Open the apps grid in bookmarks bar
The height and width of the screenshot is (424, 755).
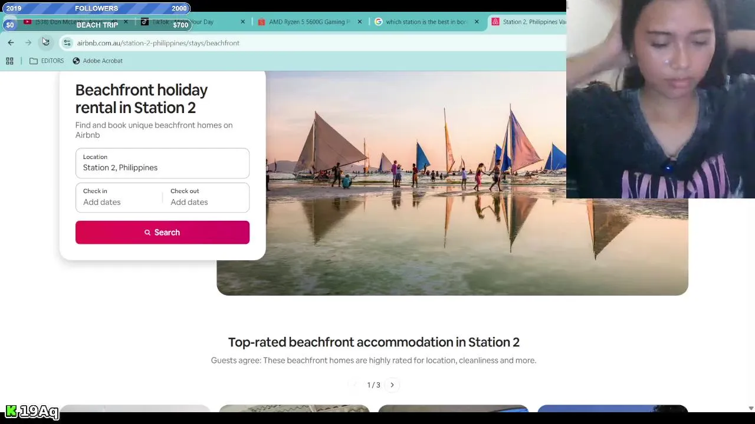pos(9,61)
